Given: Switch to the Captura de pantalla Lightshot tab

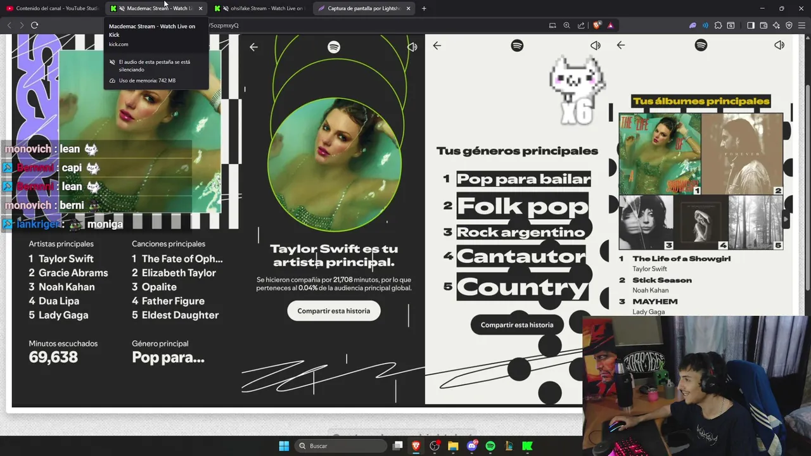Looking at the screenshot, I should pos(364,8).
